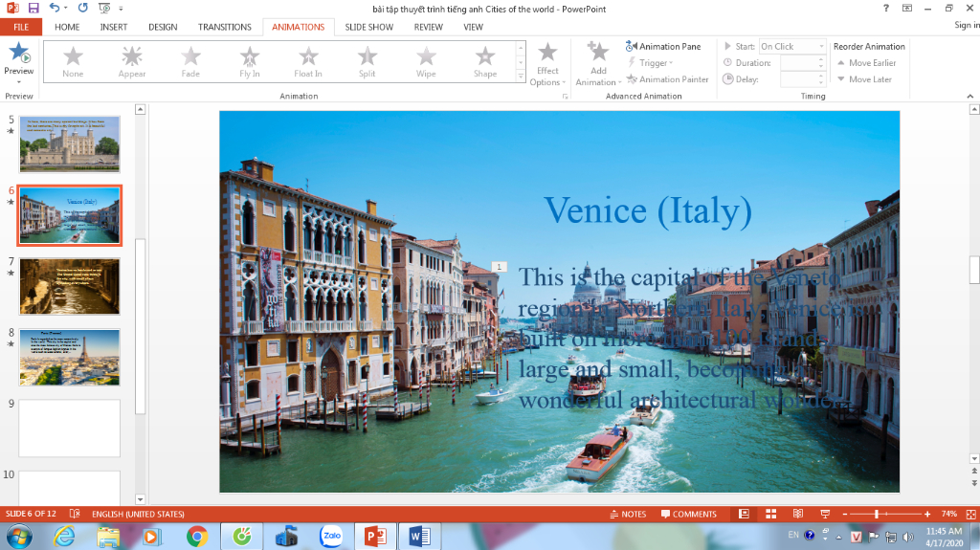Start Slide Show from status bar icon

click(x=825, y=514)
